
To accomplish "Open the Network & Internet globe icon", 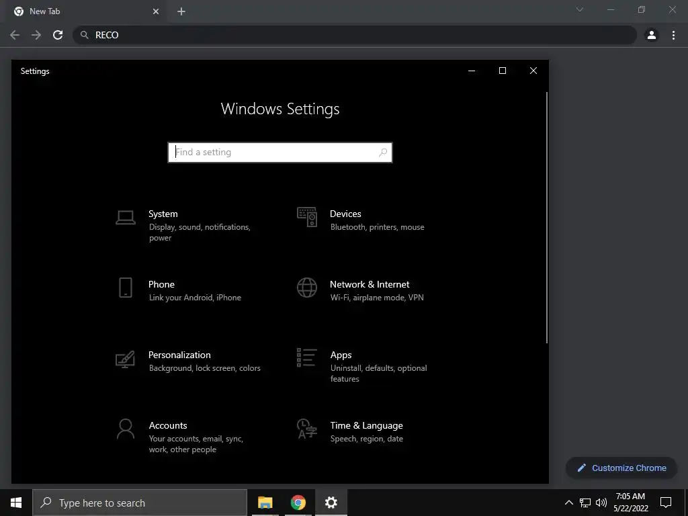I will [x=307, y=288].
